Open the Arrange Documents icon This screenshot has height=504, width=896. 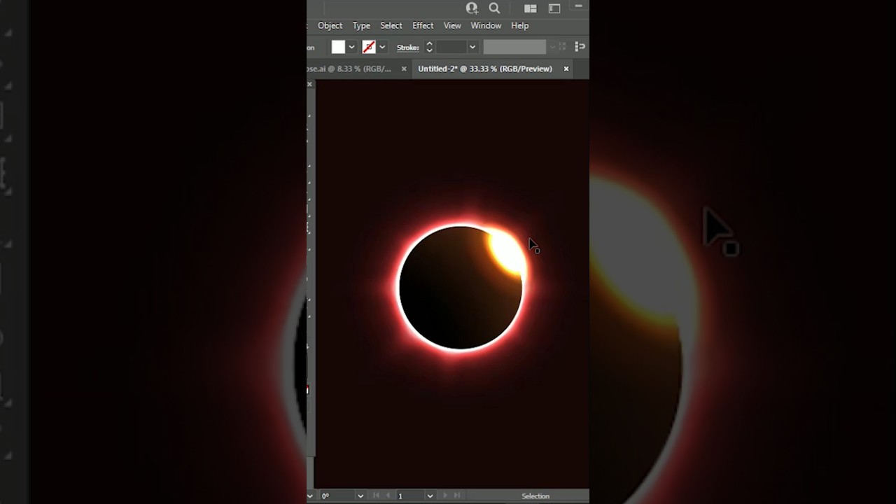[x=530, y=8]
